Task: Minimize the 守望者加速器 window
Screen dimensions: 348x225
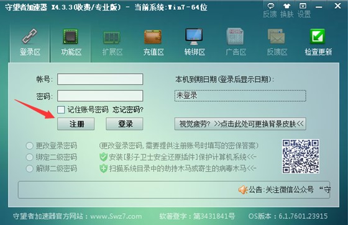Action: coord(319,7)
